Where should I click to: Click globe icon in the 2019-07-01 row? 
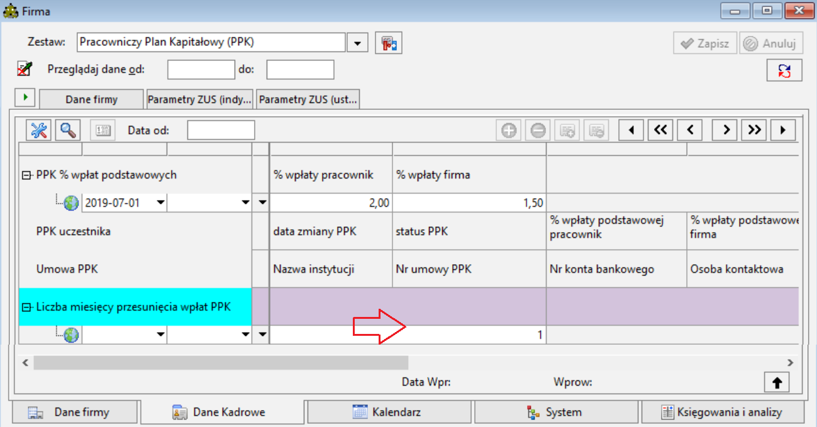point(72,202)
